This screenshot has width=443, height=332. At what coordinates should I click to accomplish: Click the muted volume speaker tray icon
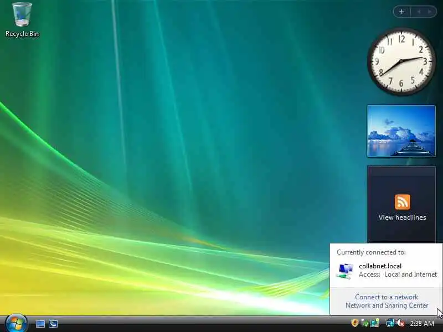(400, 323)
